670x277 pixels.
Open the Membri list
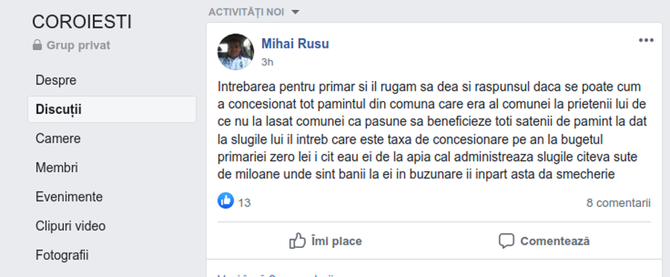57,168
